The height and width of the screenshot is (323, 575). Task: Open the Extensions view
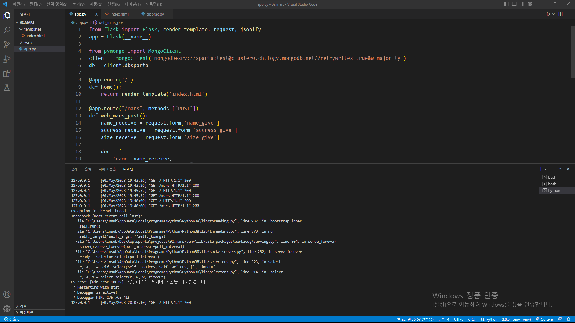click(x=7, y=73)
